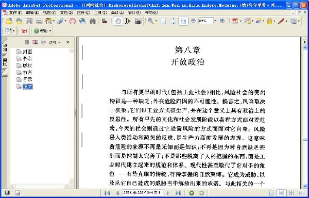Open the 工具 menu
Image resolution: width=309 pixels, height=198 pixels.
click(100, 12)
